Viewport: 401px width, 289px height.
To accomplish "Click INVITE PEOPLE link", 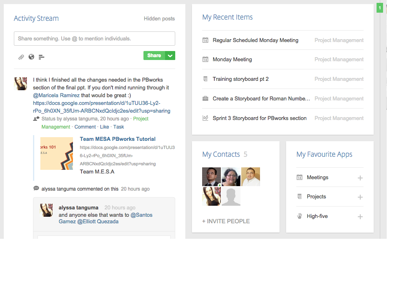I will tap(226, 221).
